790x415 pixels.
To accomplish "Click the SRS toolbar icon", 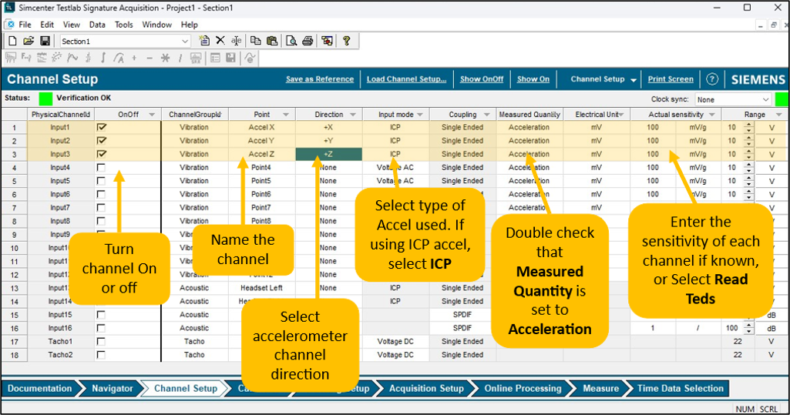I will (196, 59).
